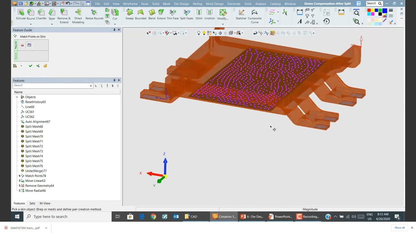Click the Split Faces tool

click(x=187, y=15)
